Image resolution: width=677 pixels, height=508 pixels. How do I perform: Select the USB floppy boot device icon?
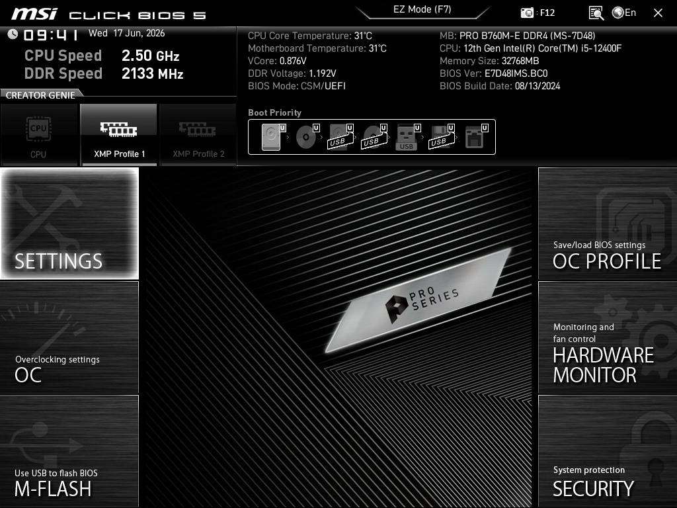pyautogui.click(x=442, y=137)
